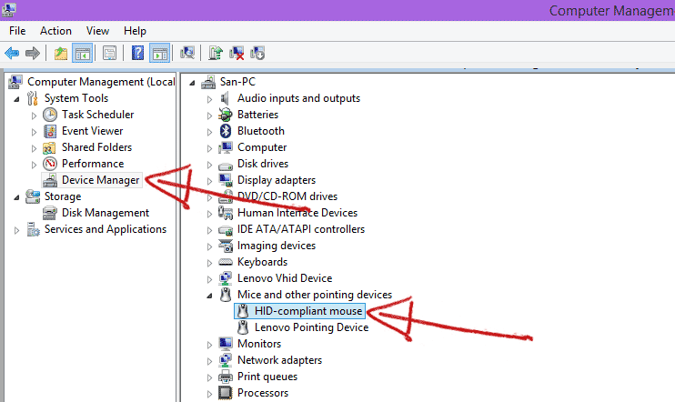This screenshot has width=675, height=402.
Task: Expand the Task Scheduler node arrow
Action: [x=34, y=116]
